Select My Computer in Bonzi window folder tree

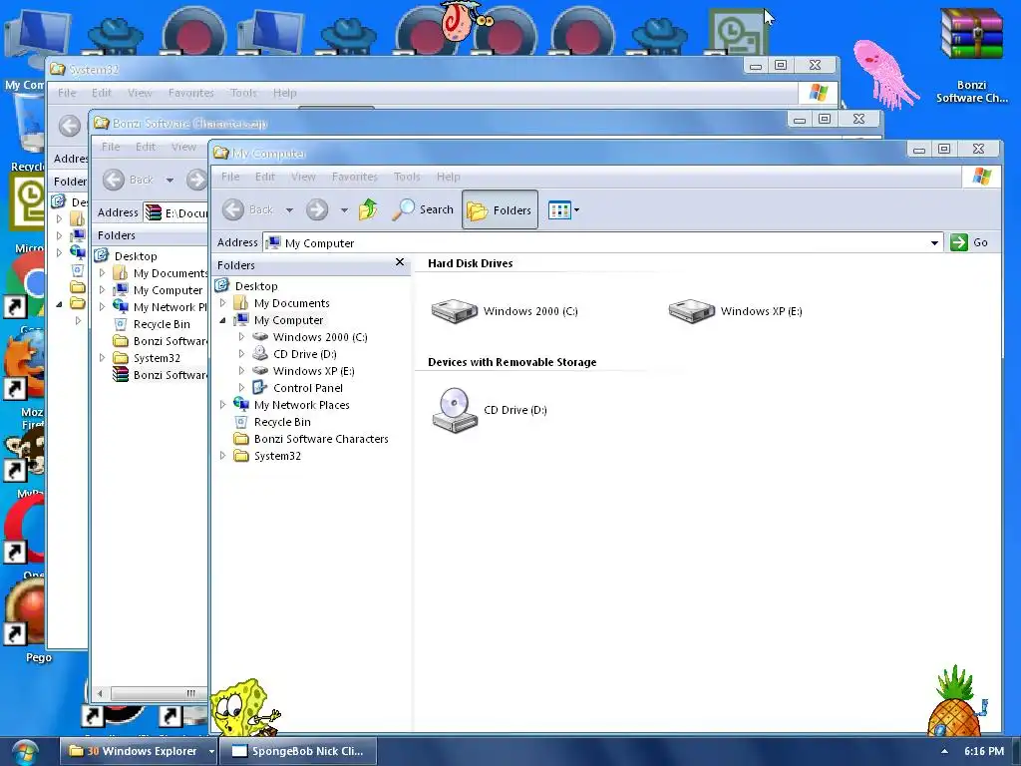point(168,290)
